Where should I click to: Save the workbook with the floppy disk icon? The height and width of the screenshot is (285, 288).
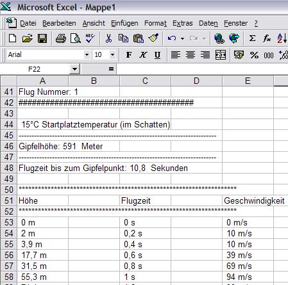(42, 38)
